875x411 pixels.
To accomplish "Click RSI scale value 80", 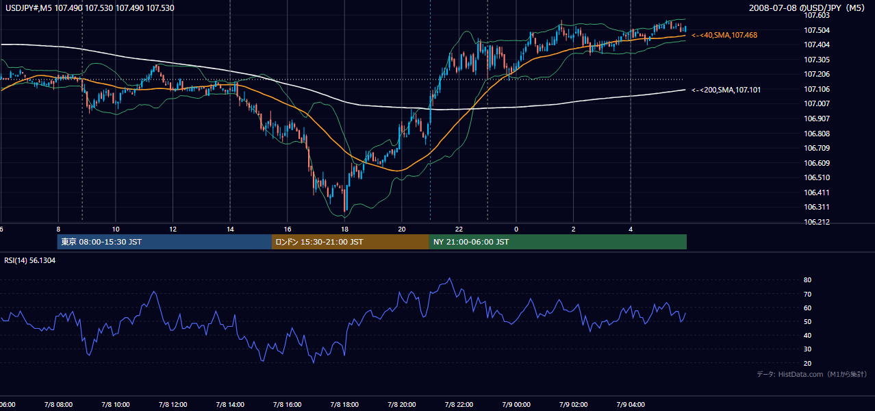I will [x=808, y=280].
